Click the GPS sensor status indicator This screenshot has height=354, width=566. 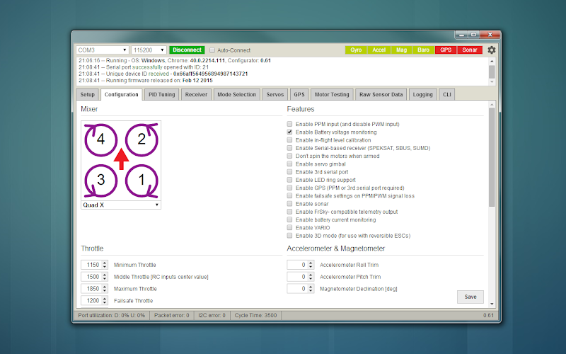tap(446, 50)
